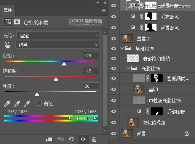Hide the 中性灰光影修饰 layer

[x=113, y=100]
